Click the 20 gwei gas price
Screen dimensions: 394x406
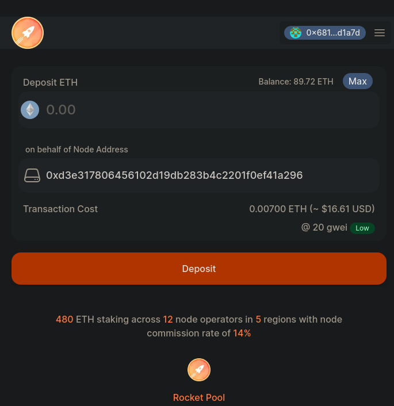pos(324,227)
